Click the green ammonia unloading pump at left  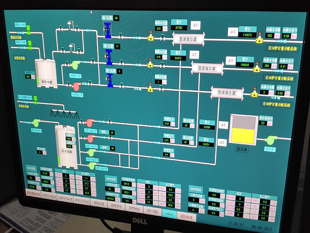click(x=36, y=122)
